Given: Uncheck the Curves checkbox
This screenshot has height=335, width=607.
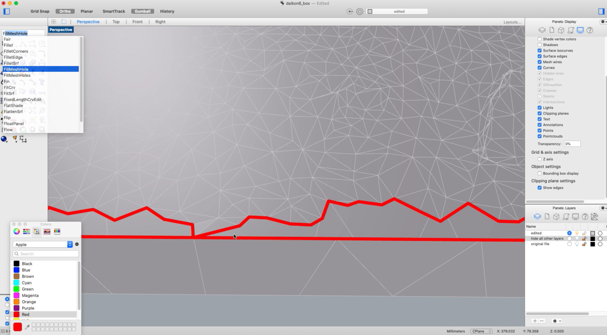Looking at the screenshot, I should [540, 68].
